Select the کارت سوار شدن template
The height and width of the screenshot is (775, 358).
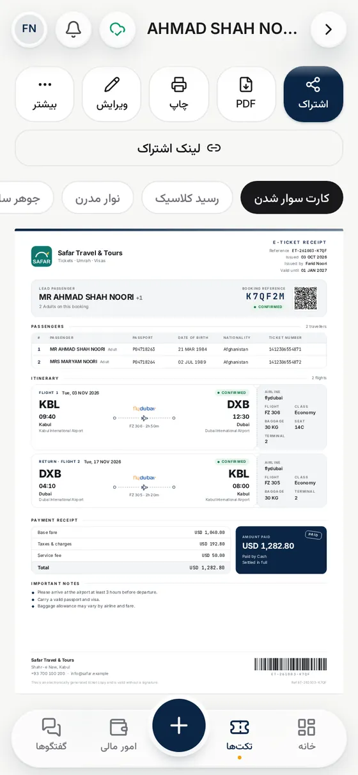point(292,198)
